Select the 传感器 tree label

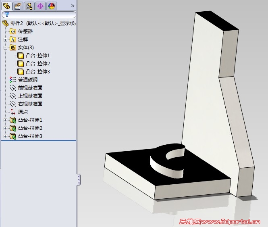point(25,31)
